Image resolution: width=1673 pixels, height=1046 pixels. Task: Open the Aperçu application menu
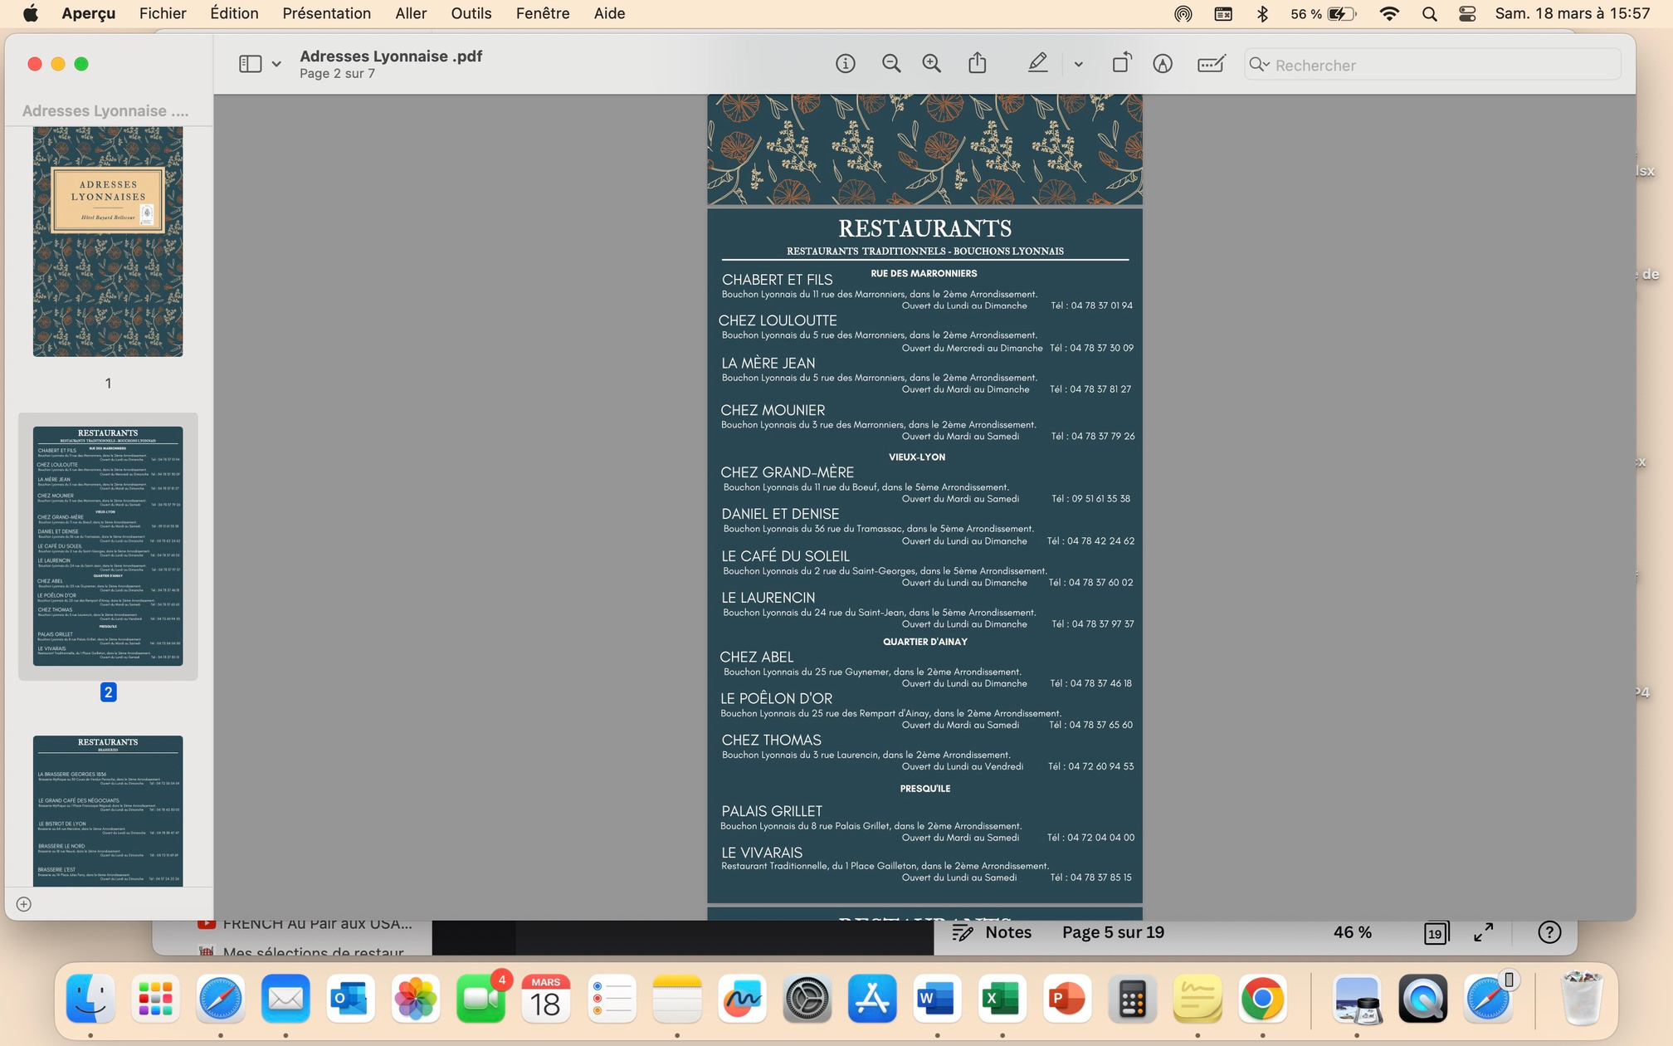coord(88,13)
